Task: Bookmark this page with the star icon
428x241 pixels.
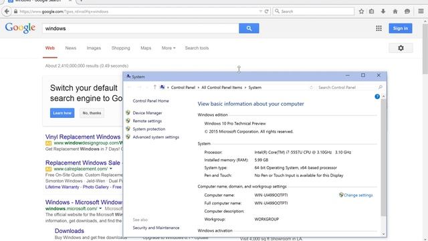Action: 361,11
